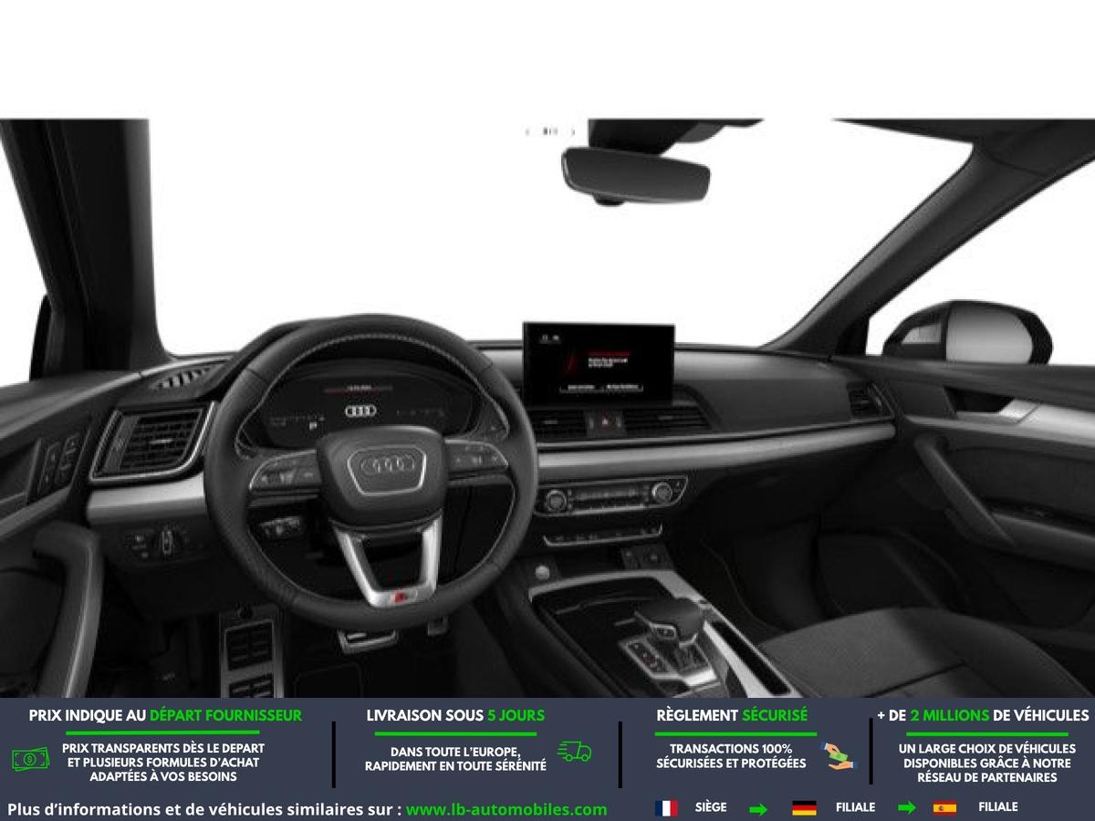Click the 'PRIX TRANSPARENTS DÈS LE DEPART' description text

point(163,762)
